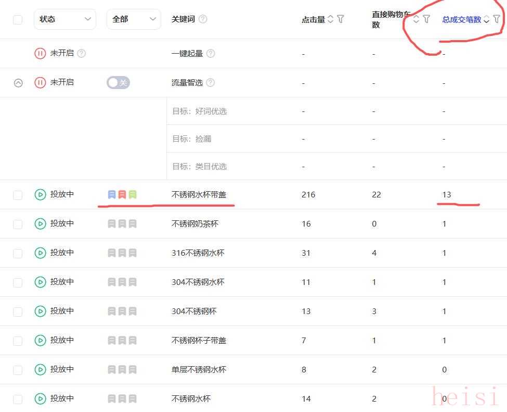Image resolution: width=507 pixels, height=412 pixels.
Task: Toggle the 流量智选 switch on
Action: point(118,82)
